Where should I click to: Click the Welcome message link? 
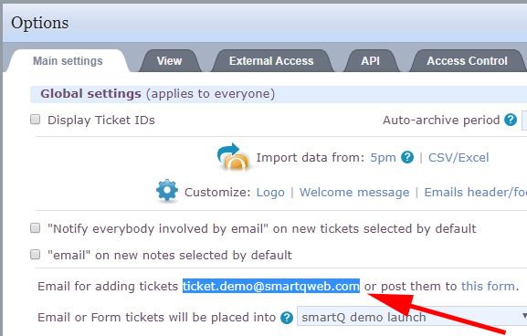click(x=354, y=192)
